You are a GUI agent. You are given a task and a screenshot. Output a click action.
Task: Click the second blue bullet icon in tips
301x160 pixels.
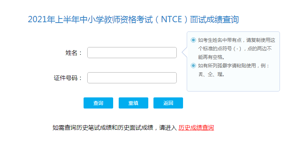(193, 66)
